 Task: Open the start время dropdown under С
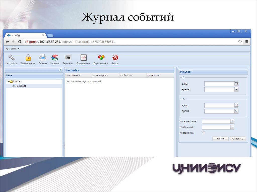[x=236, y=89]
